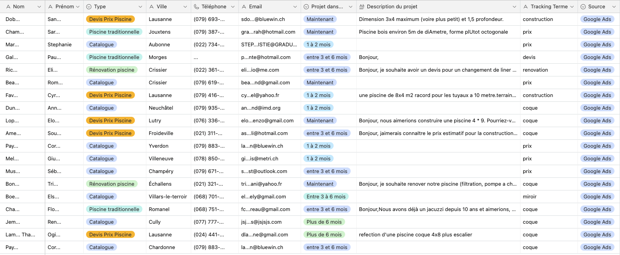The height and width of the screenshot is (255, 620).
Task: Click the text icon next to Ville header
Action: click(152, 7)
